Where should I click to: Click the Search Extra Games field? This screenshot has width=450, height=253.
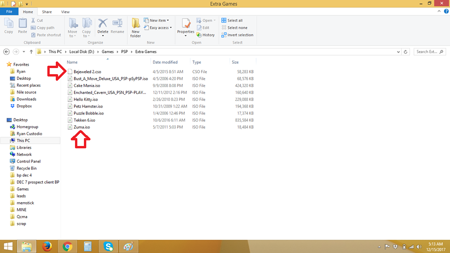tap(430, 52)
